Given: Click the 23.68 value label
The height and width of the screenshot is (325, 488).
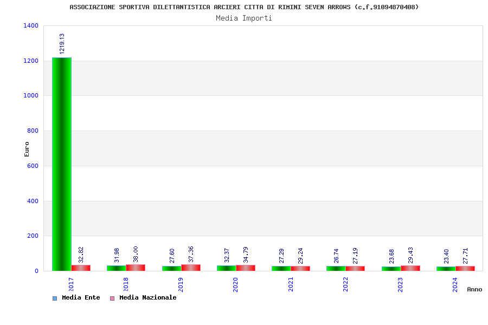Looking at the screenshot, I should click(x=392, y=256).
